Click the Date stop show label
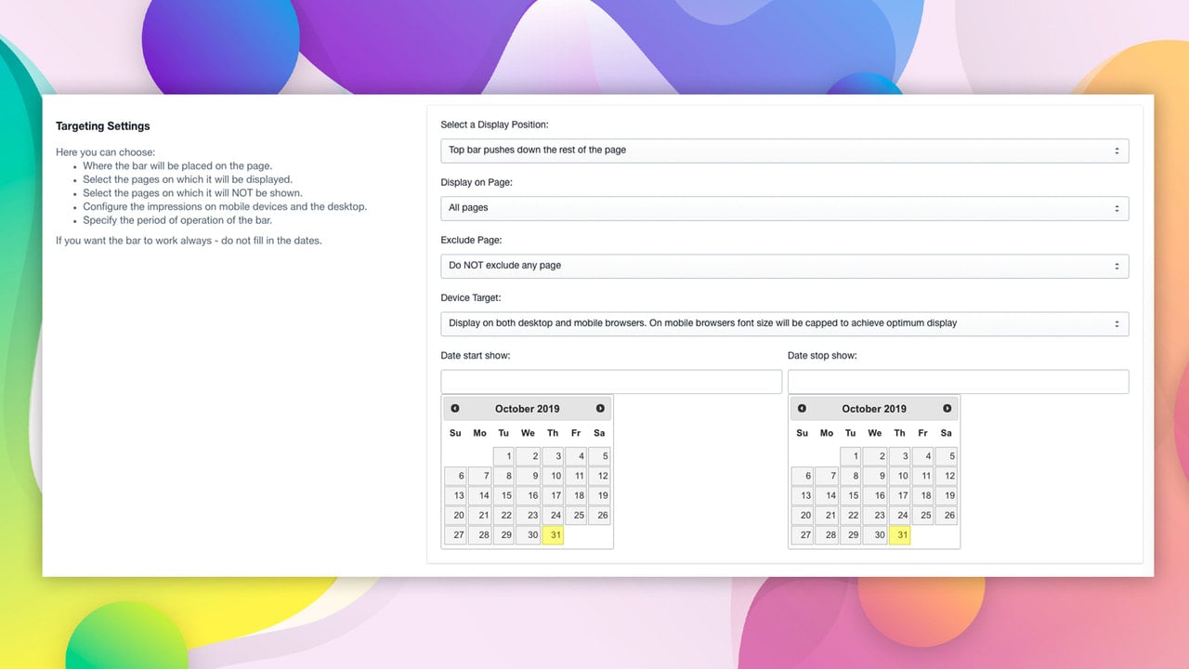Viewport: 1189px width, 669px height. [822, 356]
